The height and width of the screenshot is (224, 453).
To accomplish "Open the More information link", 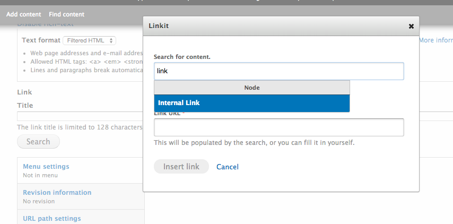I will (435, 40).
